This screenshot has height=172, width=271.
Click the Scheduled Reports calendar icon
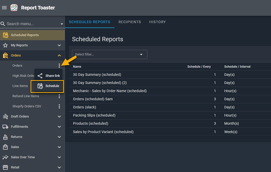(x=5, y=35)
